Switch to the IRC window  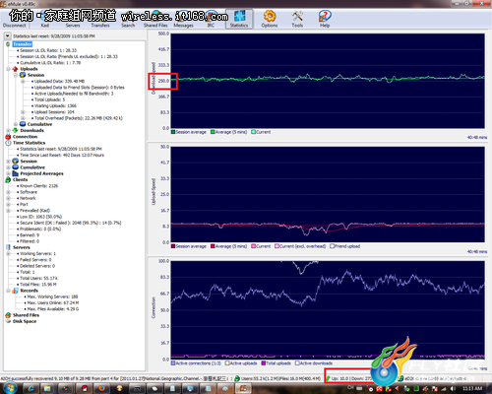[x=211, y=26]
